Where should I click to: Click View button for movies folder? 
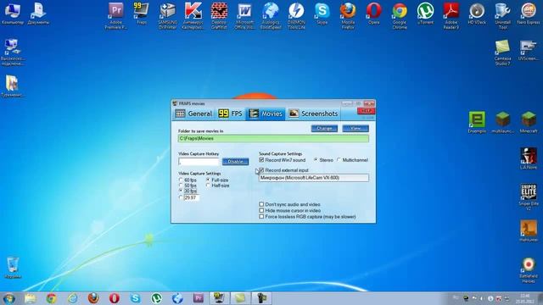coord(355,129)
